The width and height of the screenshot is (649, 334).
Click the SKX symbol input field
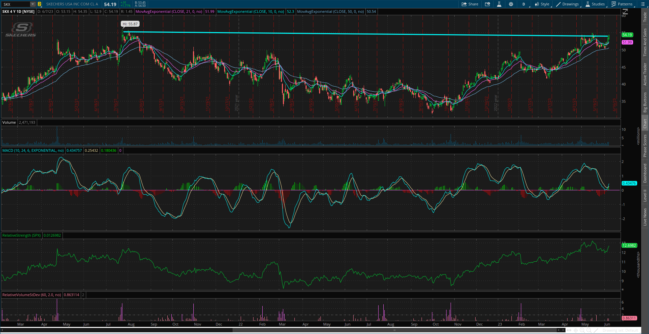click(16, 4)
